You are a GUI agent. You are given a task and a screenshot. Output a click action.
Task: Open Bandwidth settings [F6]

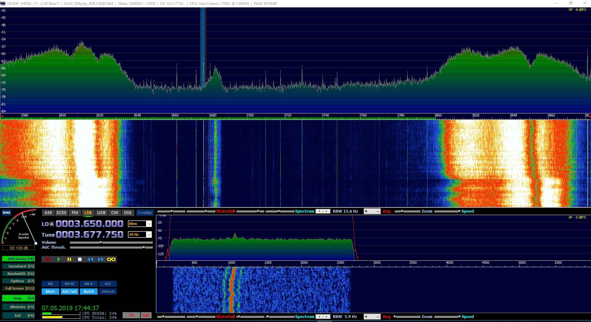tap(18, 274)
